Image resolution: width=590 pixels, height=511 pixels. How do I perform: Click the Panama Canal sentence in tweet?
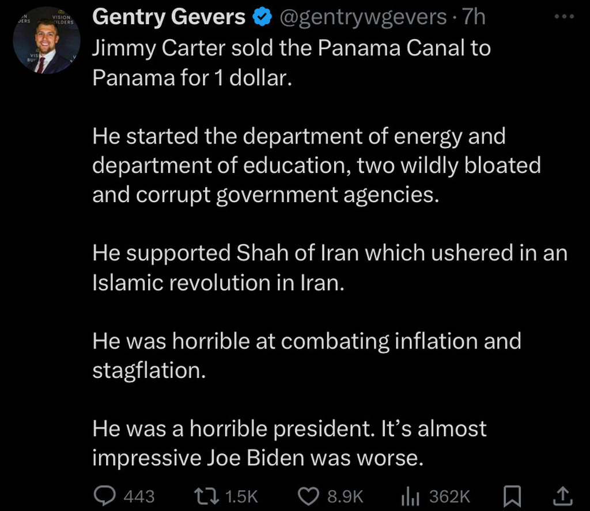pyautogui.click(x=291, y=62)
